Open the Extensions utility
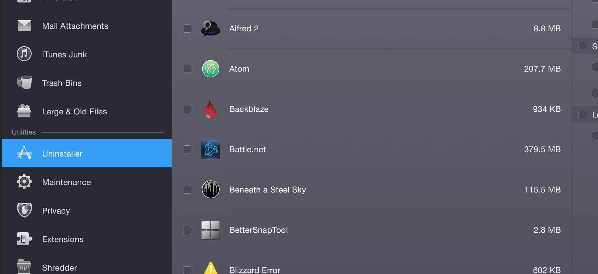This screenshot has width=598, height=274. 63,239
